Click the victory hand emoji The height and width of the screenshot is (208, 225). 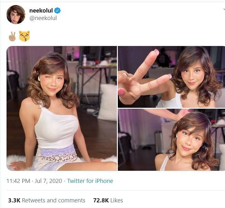pos(12,36)
